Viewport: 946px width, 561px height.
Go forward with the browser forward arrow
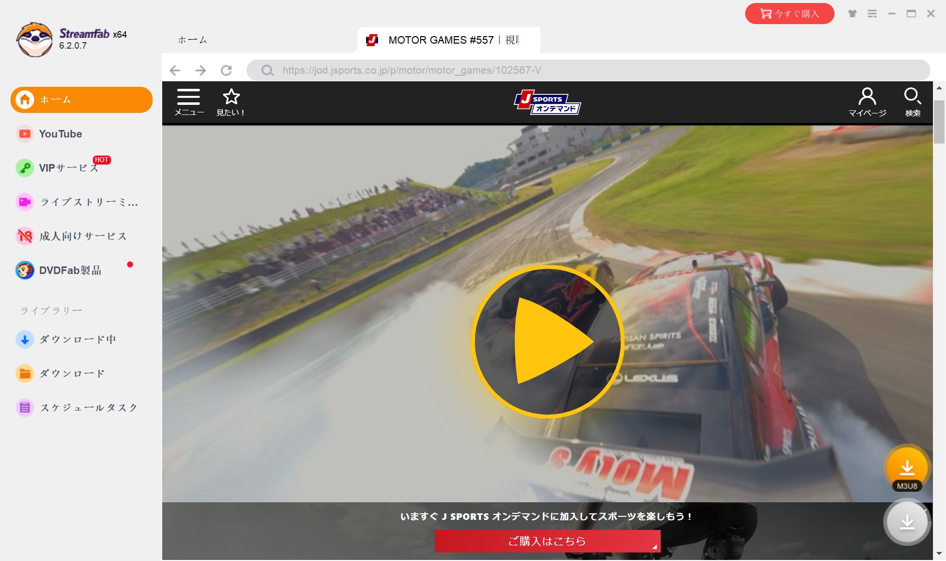pyautogui.click(x=200, y=70)
